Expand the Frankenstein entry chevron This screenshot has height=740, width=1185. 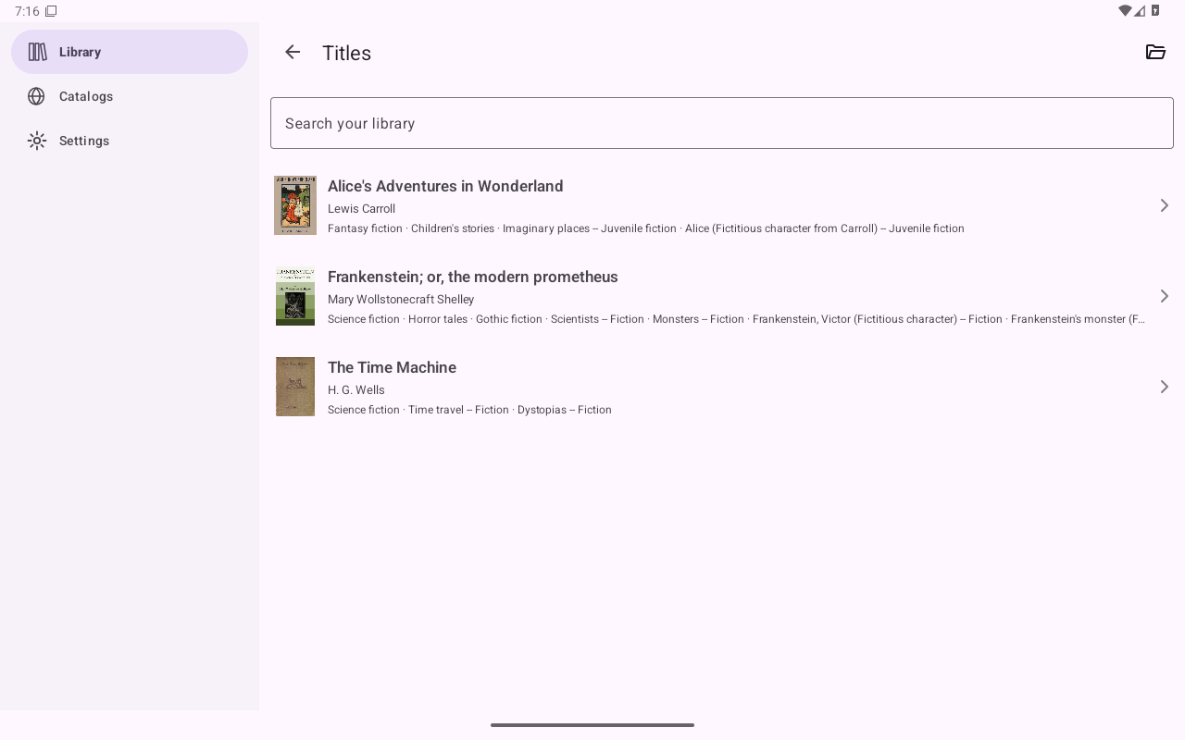pos(1165,296)
